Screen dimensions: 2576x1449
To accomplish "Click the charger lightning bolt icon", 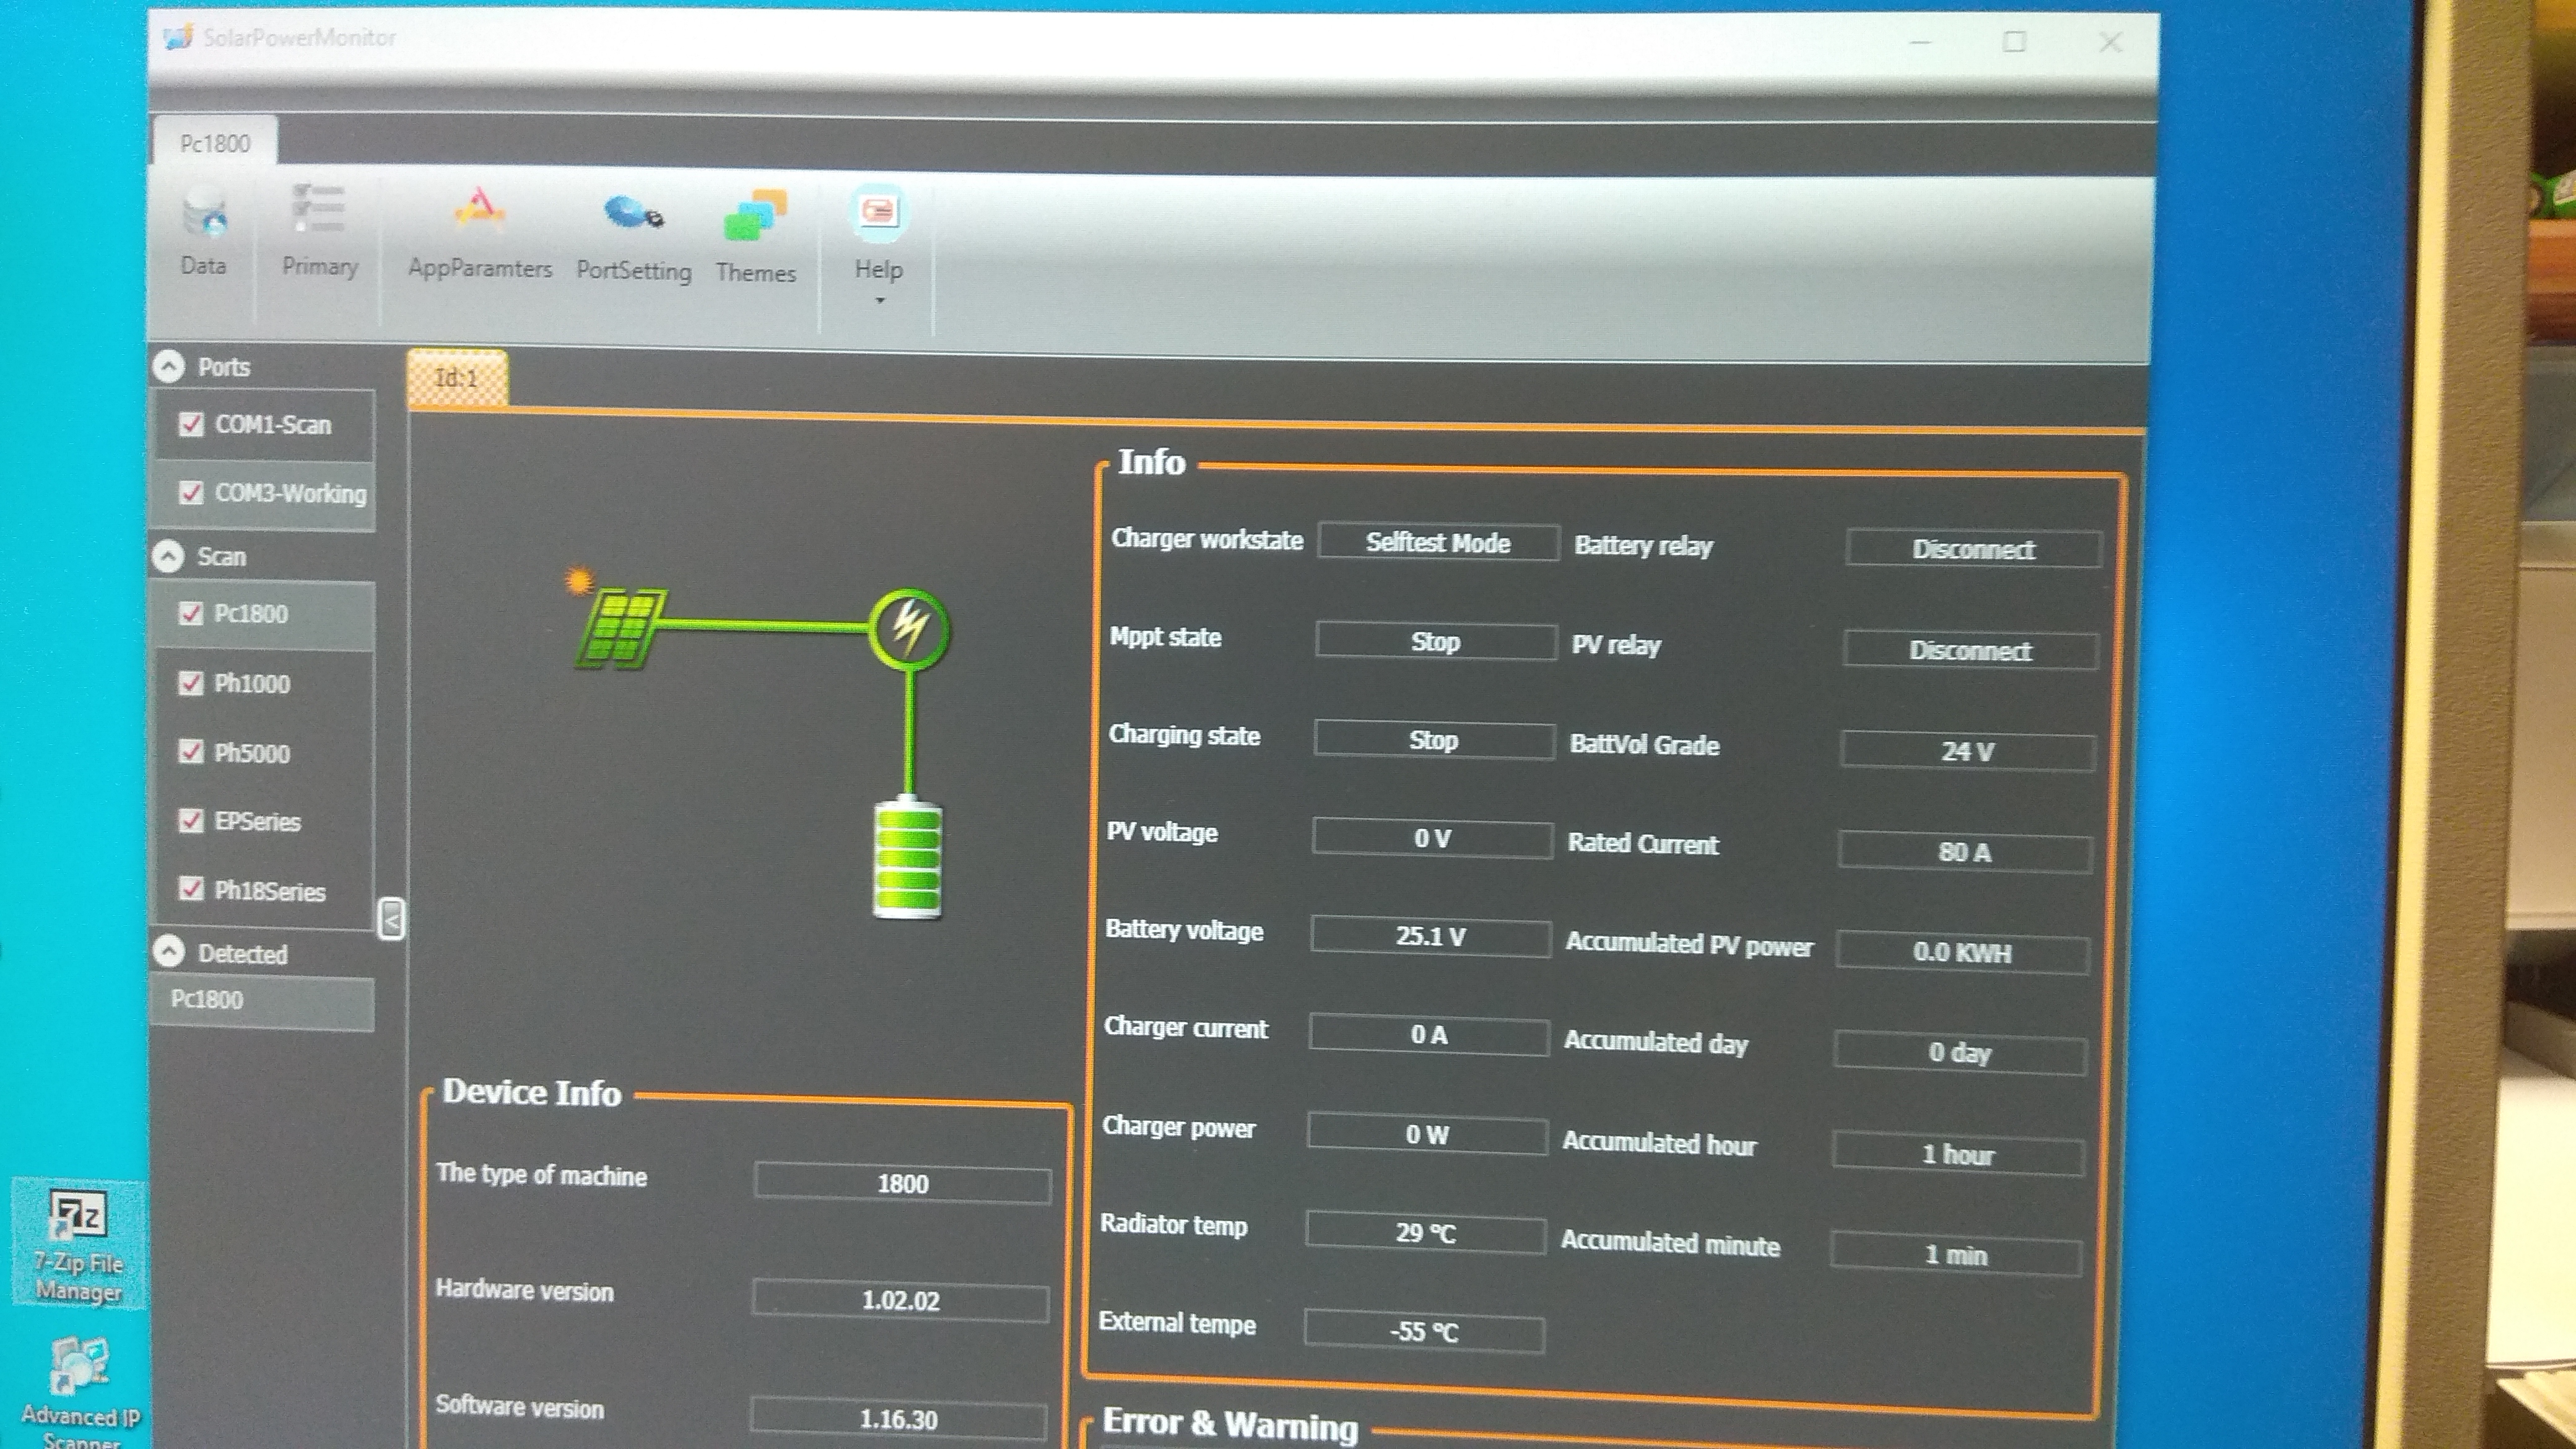I will (x=909, y=628).
